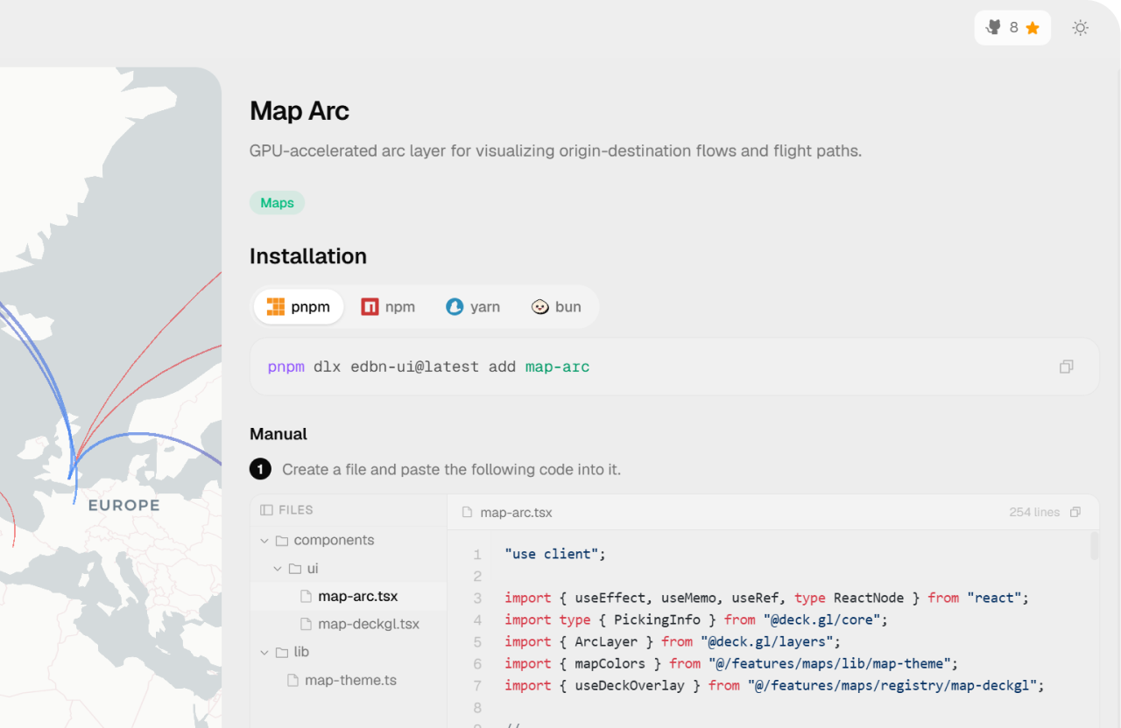Click the pnpm logo icon
Image resolution: width=1121 pixels, height=728 pixels.
pos(276,306)
